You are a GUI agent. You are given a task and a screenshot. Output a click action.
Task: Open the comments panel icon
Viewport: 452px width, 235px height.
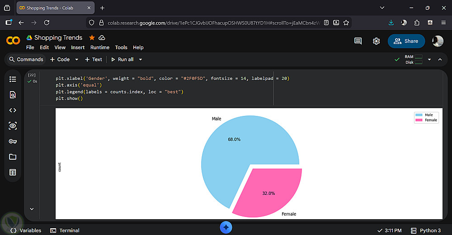[x=358, y=41]
